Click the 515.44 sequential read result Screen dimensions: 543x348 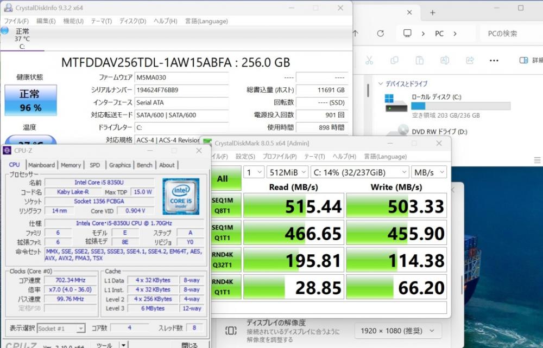click(x=294, y=206)
